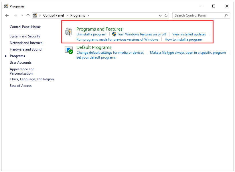Open View installed updates

click(189, 34)
